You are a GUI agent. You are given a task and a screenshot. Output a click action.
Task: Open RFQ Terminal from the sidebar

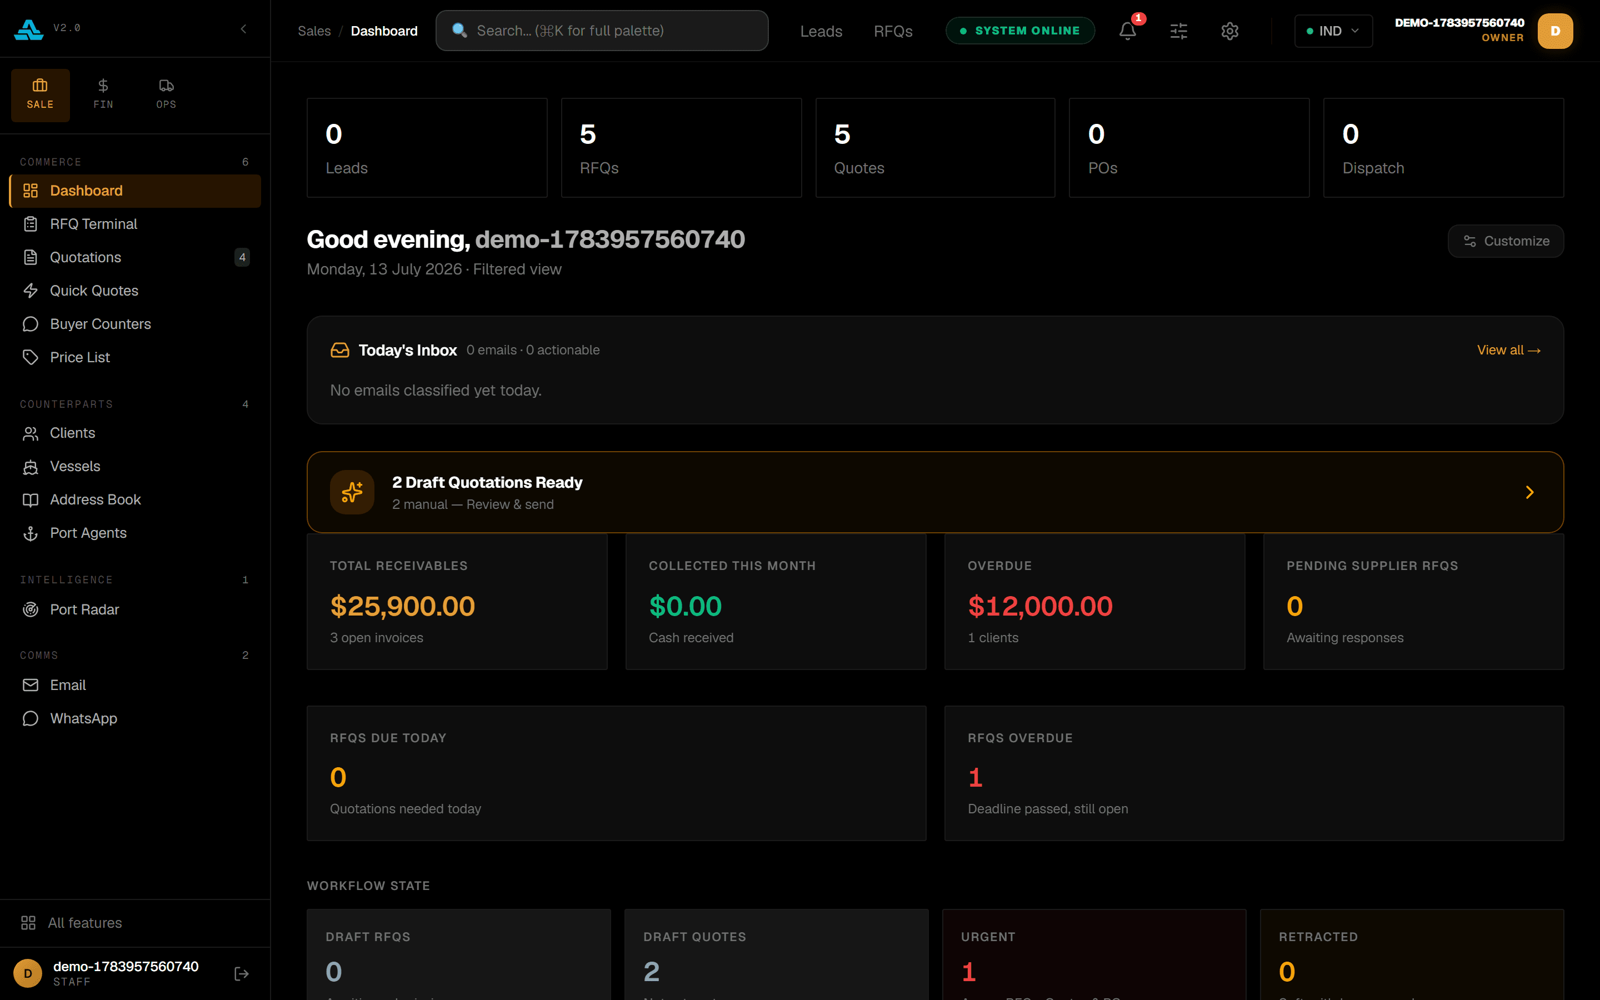(x=135, y=224)
